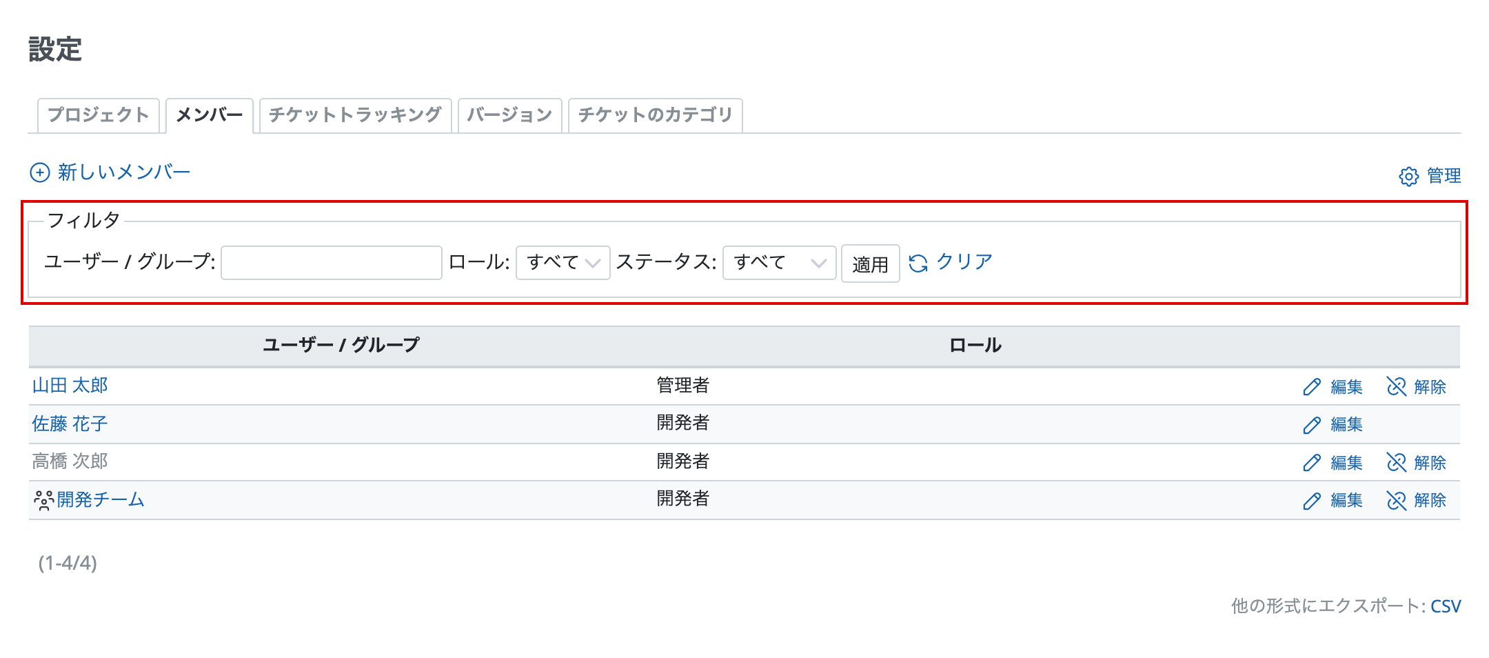
Task: Click the pencil edit icon for 山田 太郎
Action: click(x=1312, y=387)
